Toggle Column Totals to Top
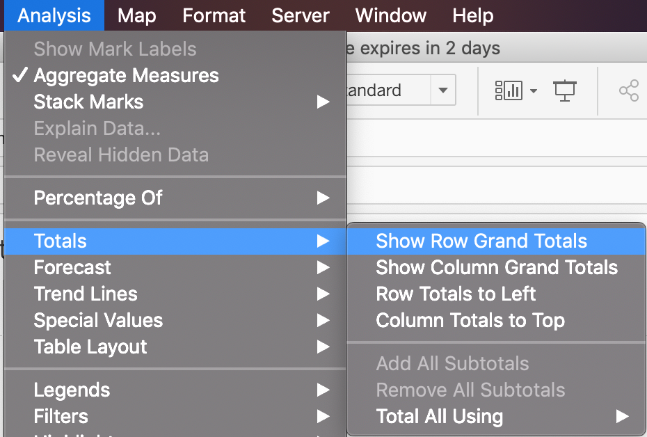The height and width of the screenshot is (437, 647). coord(470,321)
